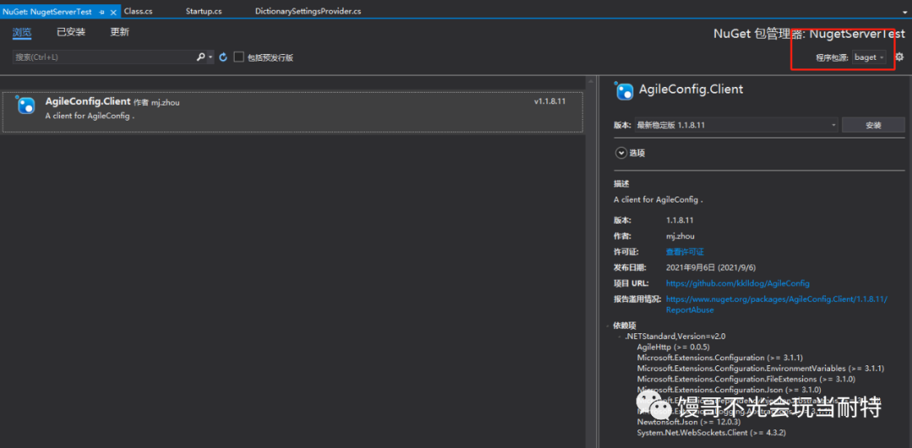This screenshot has height=448, width=912.
Task: Open the Startup.cs tab
Action: 204,12
